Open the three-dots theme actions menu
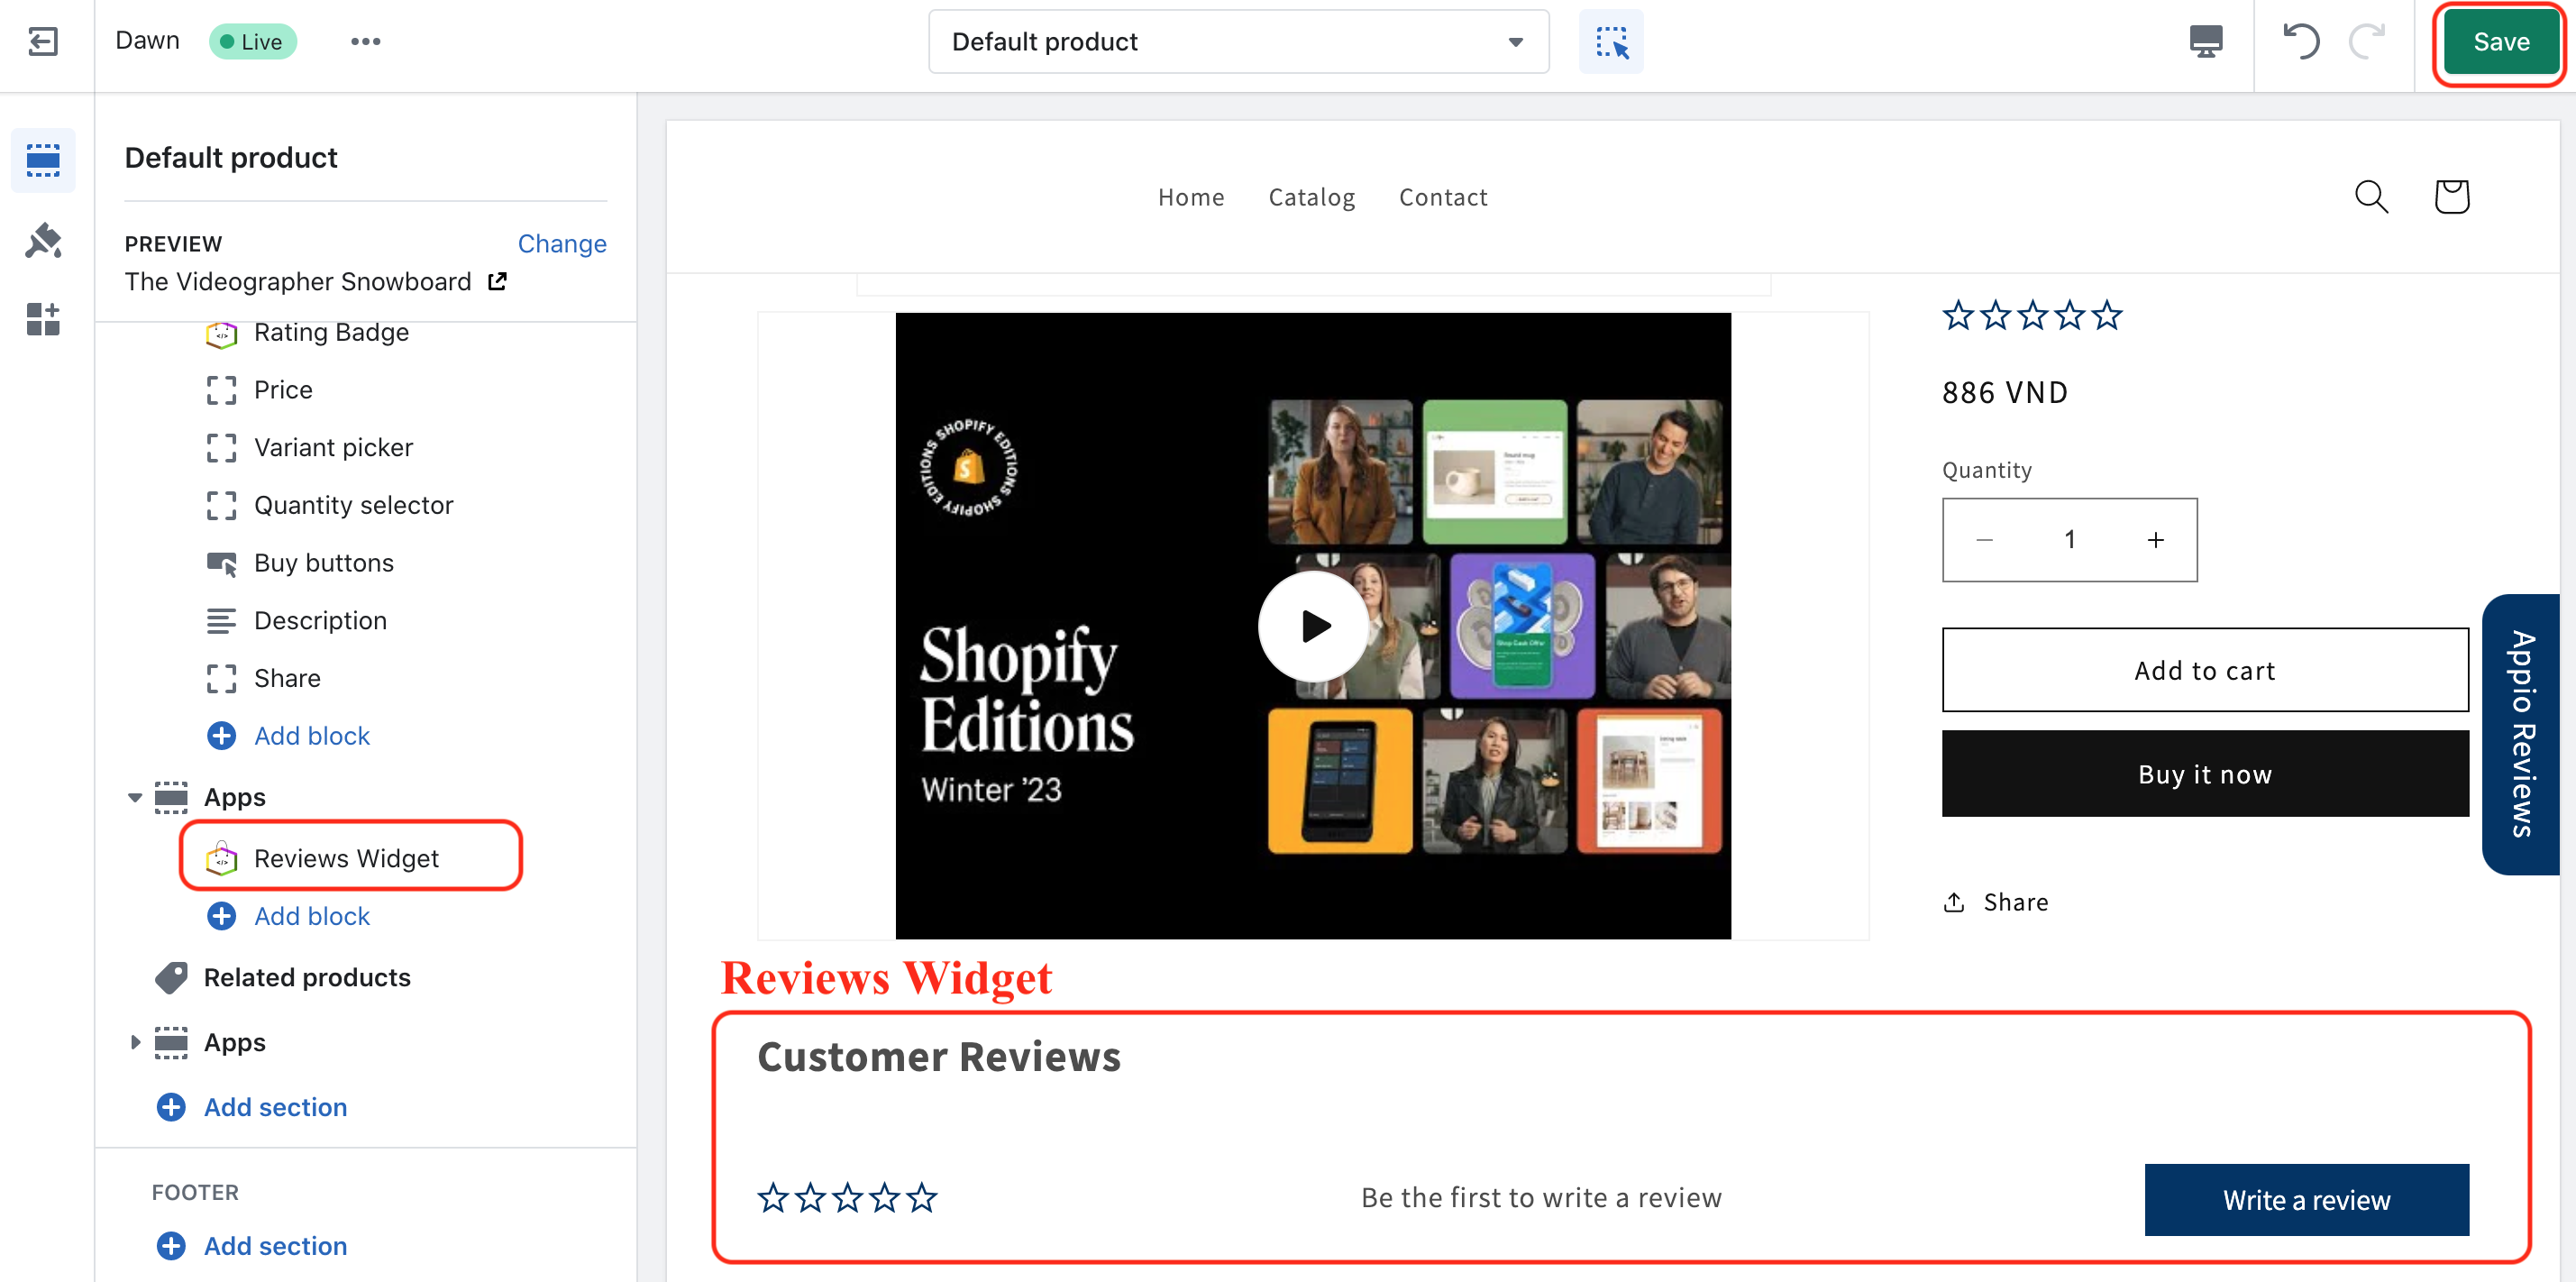 (x=365, y=41)
